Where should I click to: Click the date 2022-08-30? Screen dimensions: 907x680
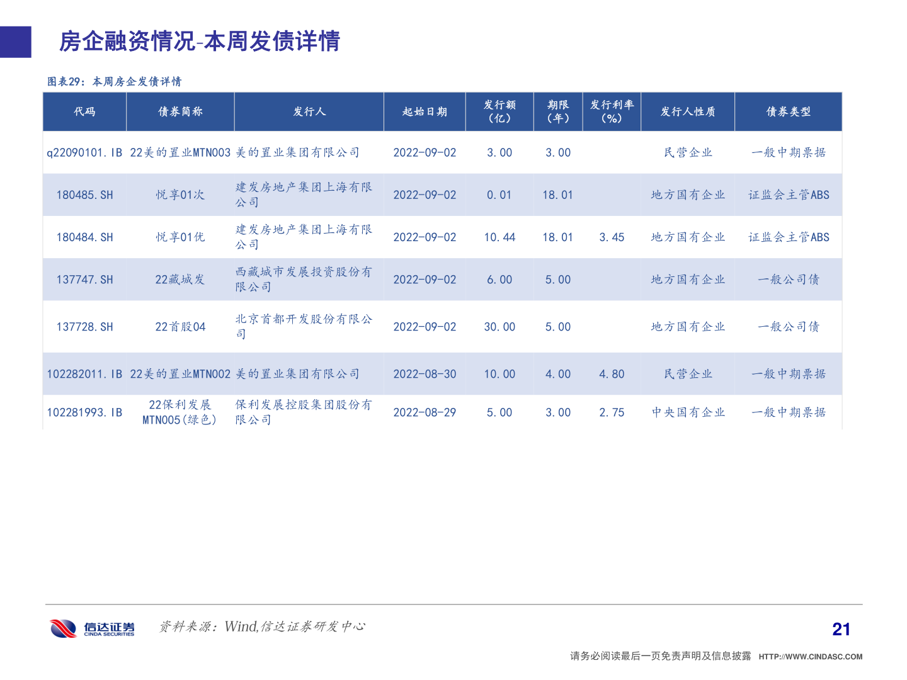point(425,374)
